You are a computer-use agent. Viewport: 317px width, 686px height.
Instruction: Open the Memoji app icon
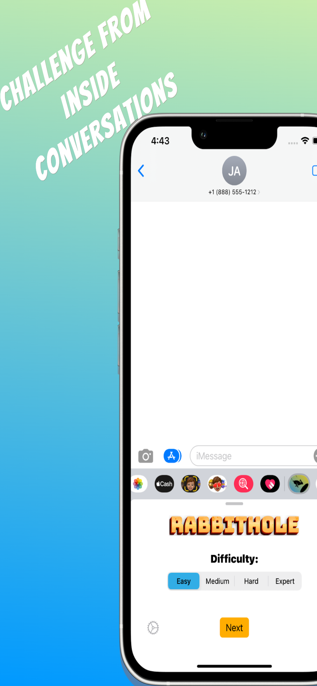click(x=191, y=484)
